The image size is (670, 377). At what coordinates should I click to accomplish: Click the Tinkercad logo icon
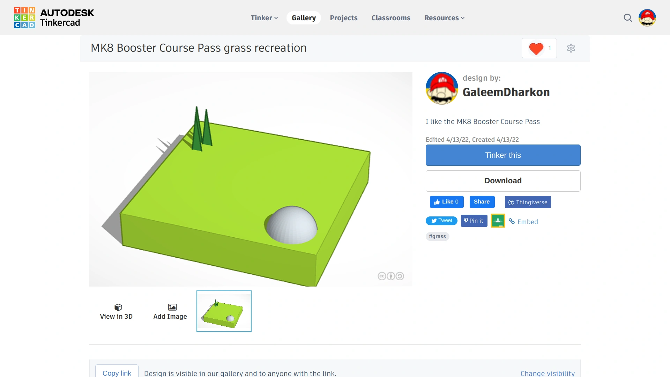point(24,17)
